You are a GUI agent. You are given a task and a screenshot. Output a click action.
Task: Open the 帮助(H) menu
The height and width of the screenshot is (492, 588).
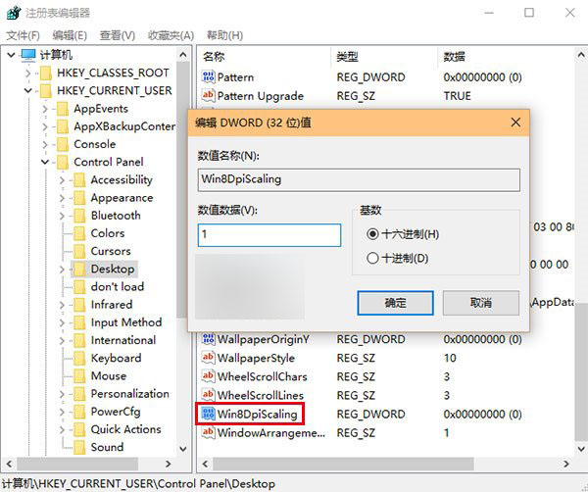tap(224, 35)
